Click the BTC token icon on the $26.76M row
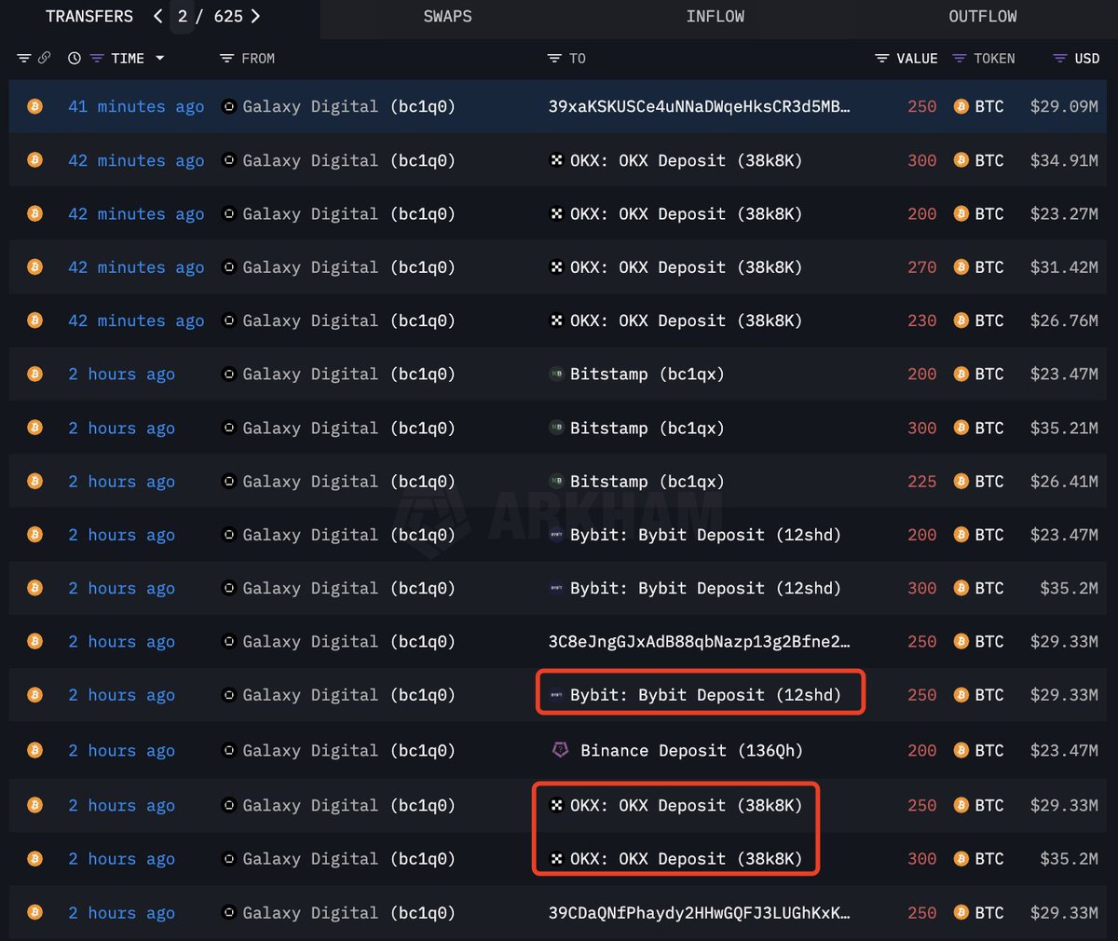This screenshot has height=941, width=1118. point(961,320)
